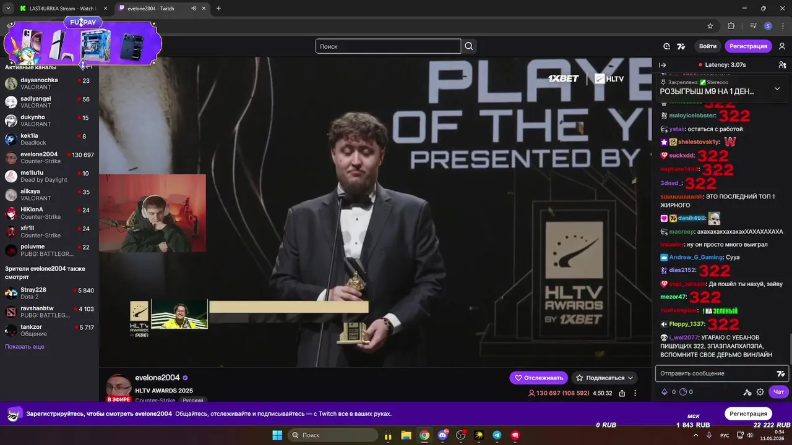Open aiikaya channel in sidebar
The image size is (792, 445).
tap(49, 195)
